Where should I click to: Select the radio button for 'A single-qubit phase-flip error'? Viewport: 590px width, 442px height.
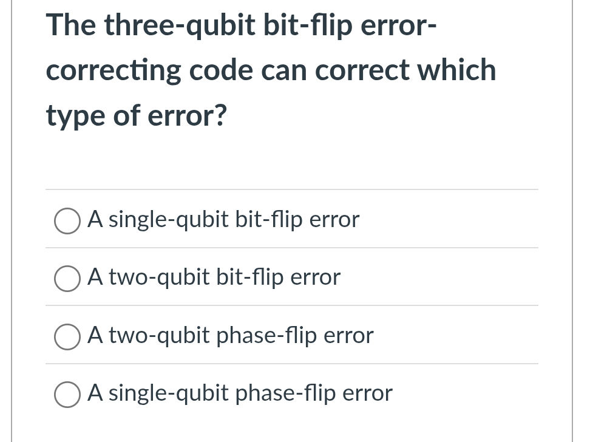click(67, 395)
